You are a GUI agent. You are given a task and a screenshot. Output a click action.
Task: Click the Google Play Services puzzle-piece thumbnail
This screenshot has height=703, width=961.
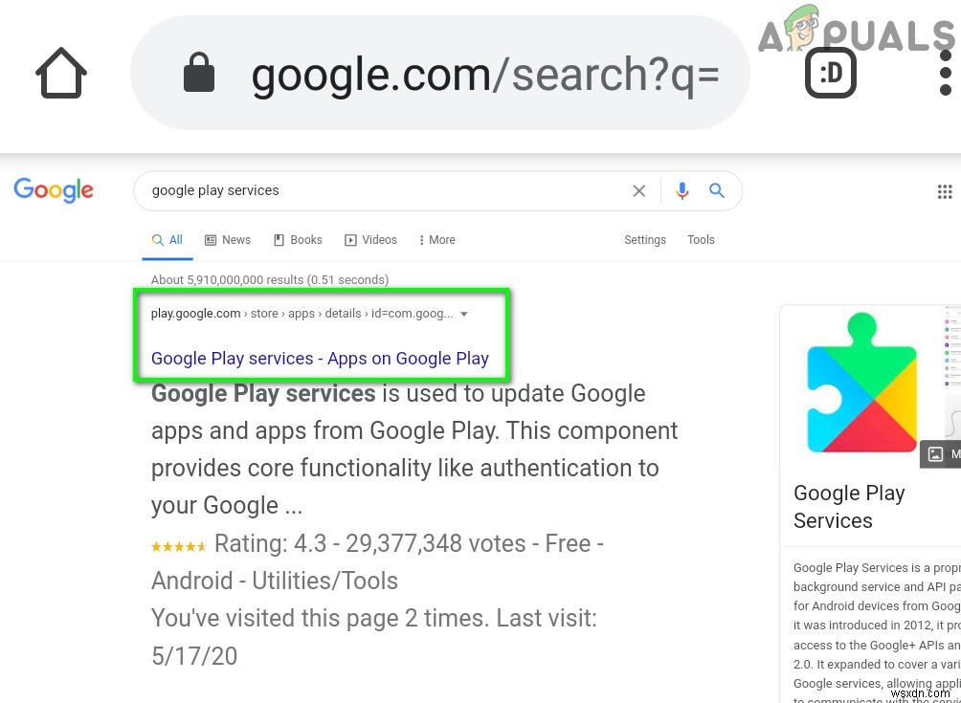click(x=861, y=382)
